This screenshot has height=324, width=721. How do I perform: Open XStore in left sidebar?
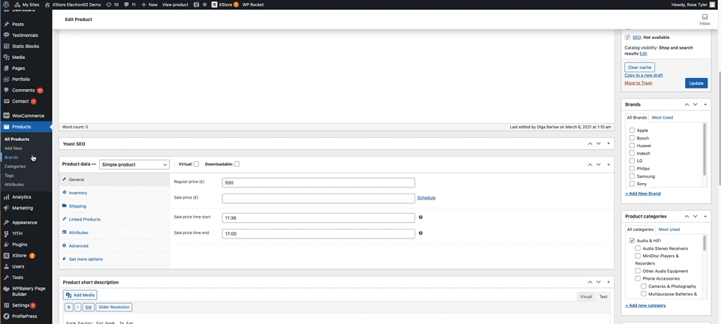(20, 256)
